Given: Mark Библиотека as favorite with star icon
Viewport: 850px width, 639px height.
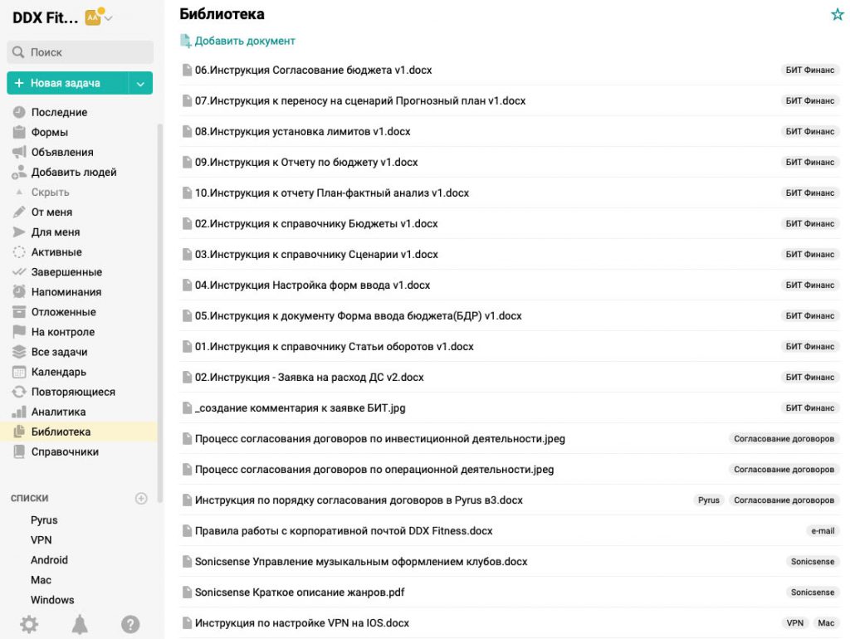Looking at the screenshot, I should click(x=837, y=14).
